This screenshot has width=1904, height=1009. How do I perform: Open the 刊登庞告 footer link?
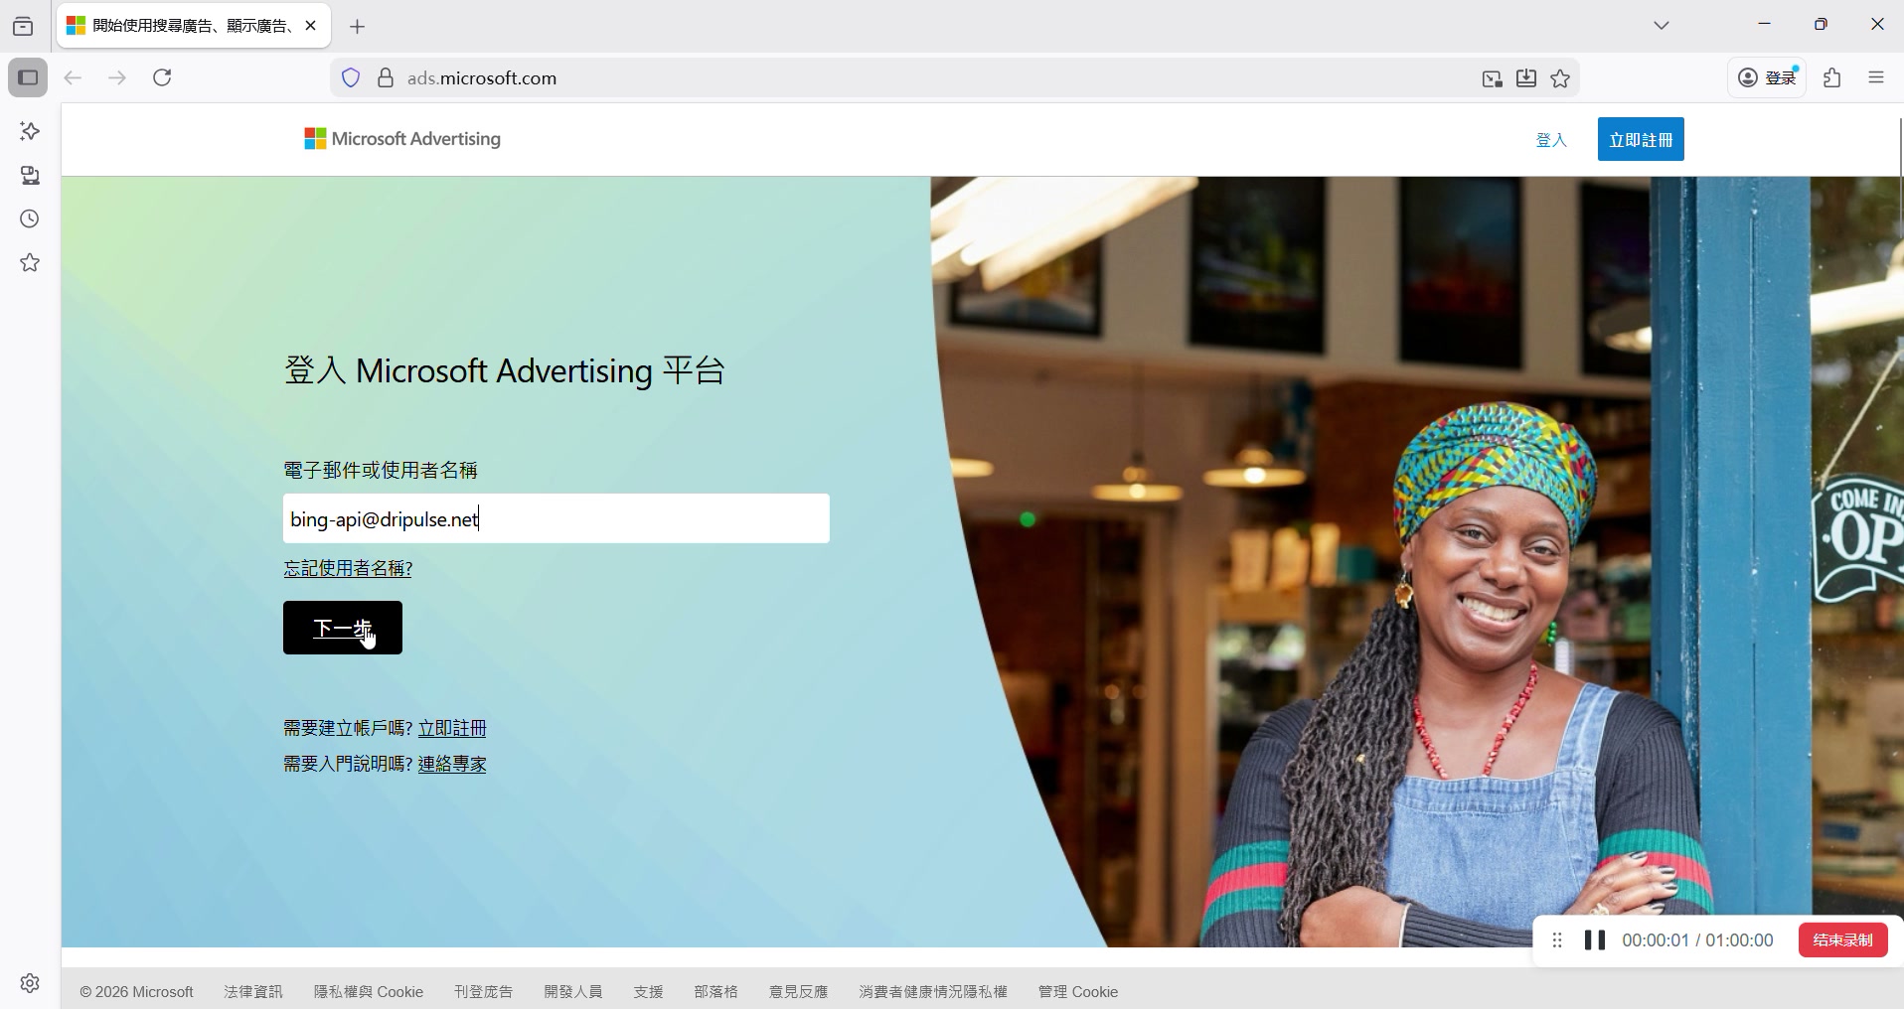click(x=484, y=992)
